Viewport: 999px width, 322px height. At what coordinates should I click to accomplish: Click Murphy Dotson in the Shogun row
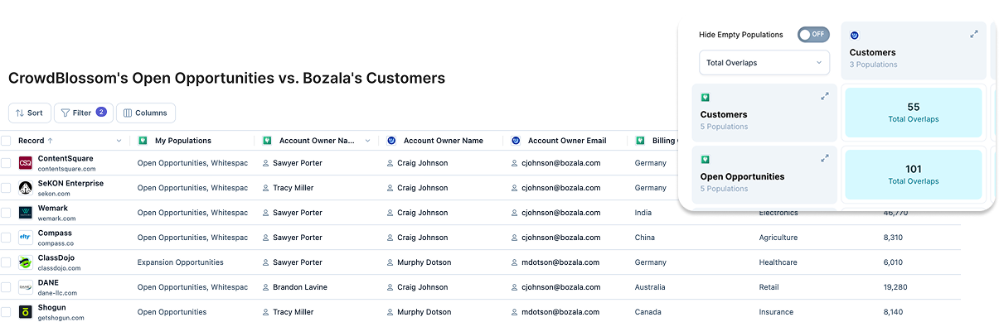click(424, 312)
